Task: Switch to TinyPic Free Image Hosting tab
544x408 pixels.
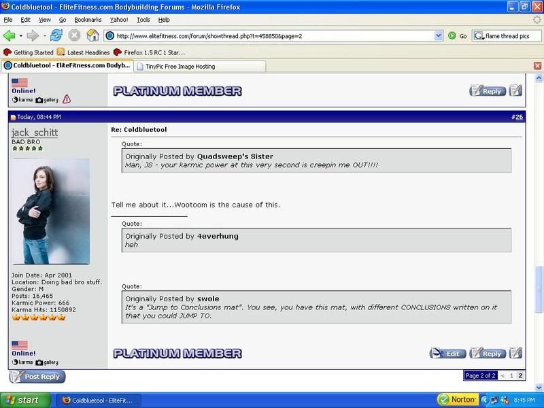Action: point(175,66)
